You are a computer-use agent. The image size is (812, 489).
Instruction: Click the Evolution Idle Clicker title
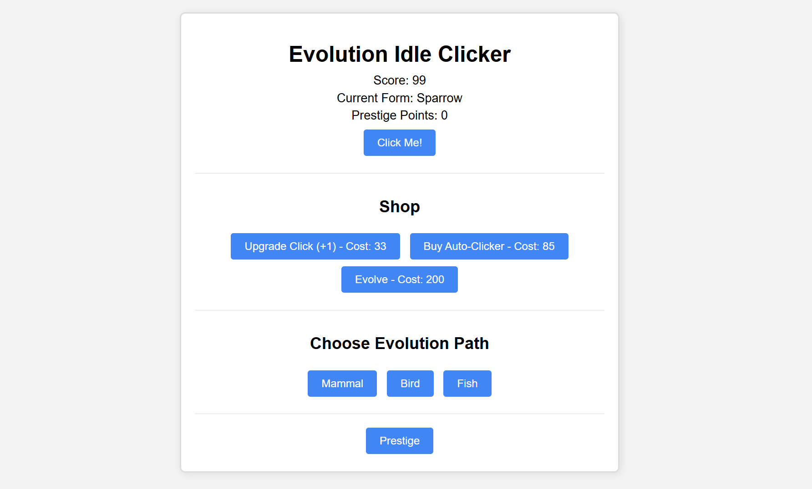399,54
